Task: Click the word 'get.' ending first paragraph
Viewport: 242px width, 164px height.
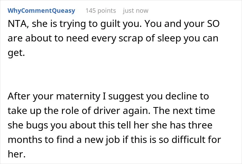Action: point(16,53)
